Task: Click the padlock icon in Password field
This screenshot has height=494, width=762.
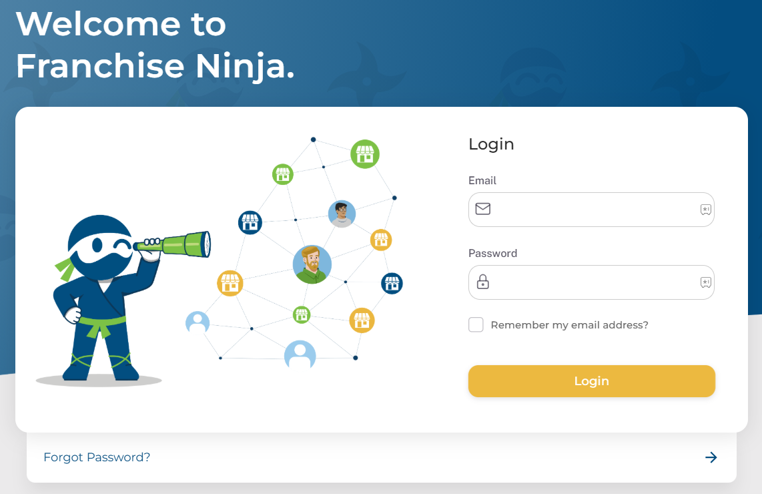Action: click(482, 282)
